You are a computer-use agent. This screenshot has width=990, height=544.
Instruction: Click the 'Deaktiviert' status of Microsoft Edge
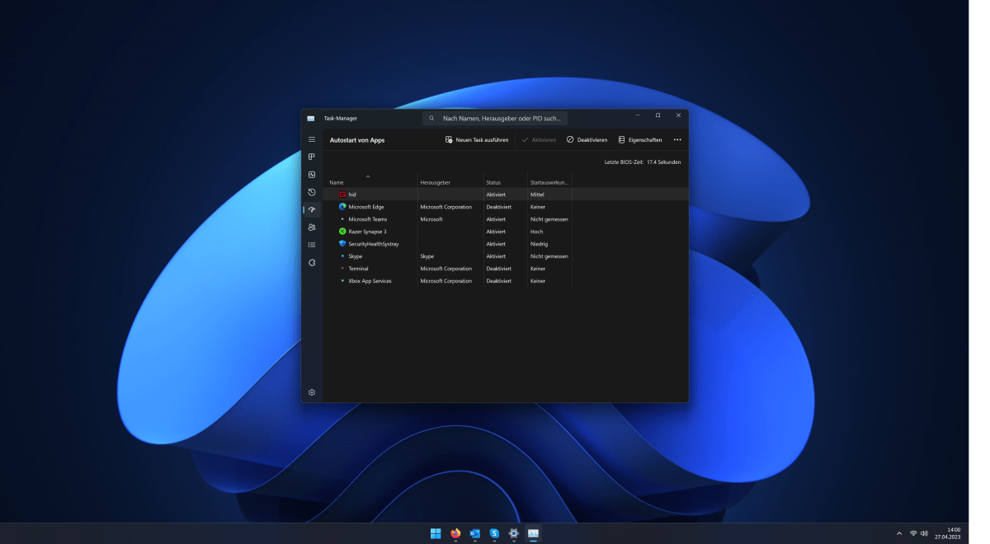point(499,207)
